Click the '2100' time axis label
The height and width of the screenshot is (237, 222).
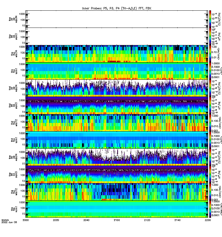(x=117, y=220)
